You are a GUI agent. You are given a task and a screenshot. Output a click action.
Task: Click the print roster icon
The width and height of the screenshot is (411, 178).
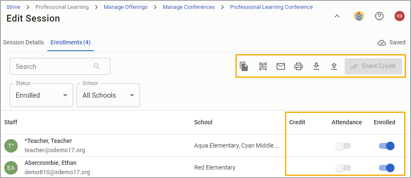(299, 66)
